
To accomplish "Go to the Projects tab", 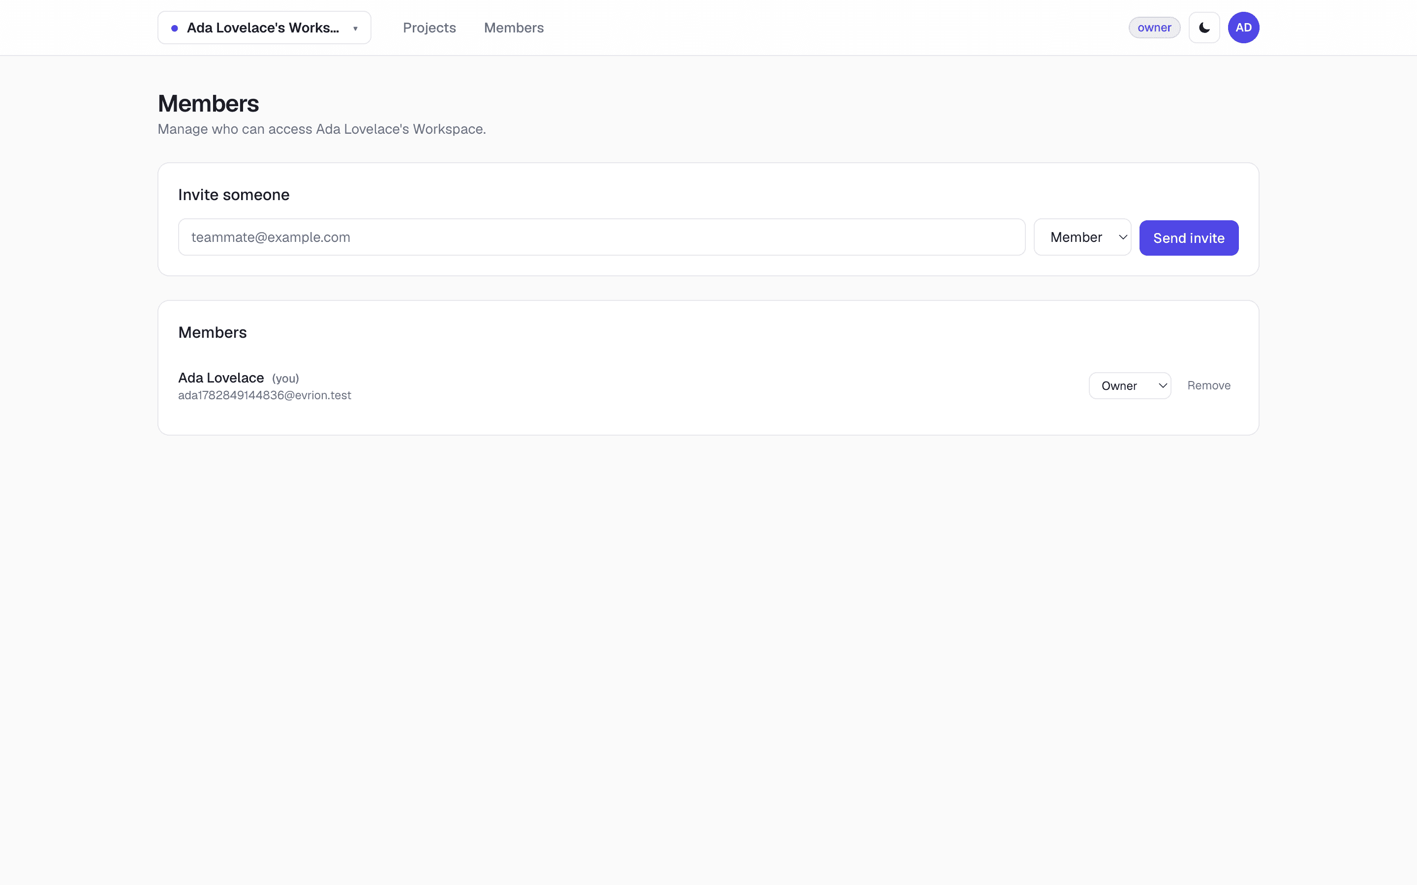I will [429, 28].
